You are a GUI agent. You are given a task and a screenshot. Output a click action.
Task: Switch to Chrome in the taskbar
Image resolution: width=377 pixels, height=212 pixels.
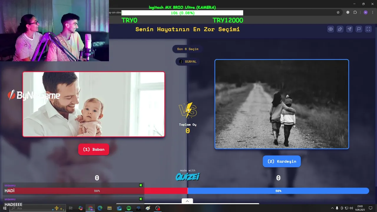pos(90,208)
